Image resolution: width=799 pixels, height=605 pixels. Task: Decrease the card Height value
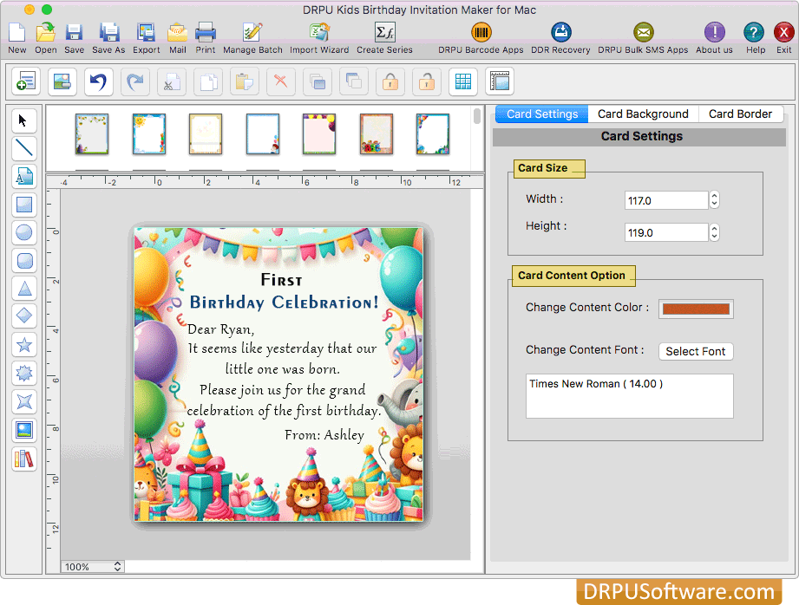click(713, 236)
